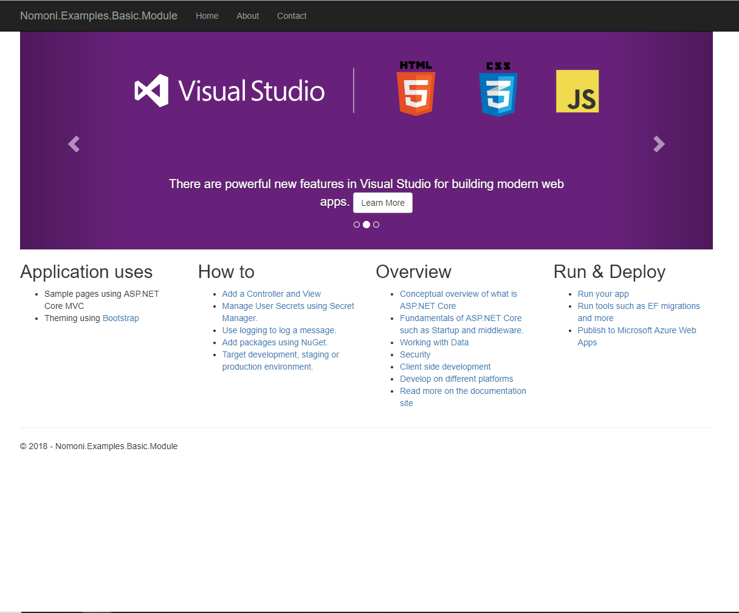Click the Nomoni.Examples.Basic.Module brand link
This screenshot has width=739, height=613.
pos(98,16)
